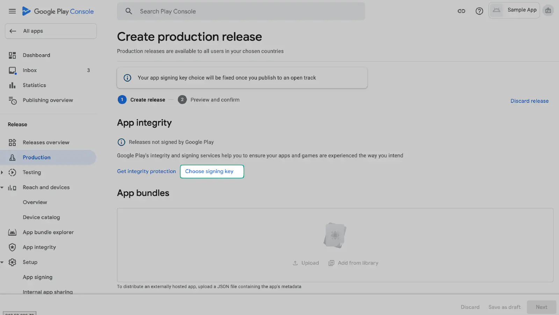Go to Internal app sharing
This screenshot has width=559, height=315.
click(48, 292)
